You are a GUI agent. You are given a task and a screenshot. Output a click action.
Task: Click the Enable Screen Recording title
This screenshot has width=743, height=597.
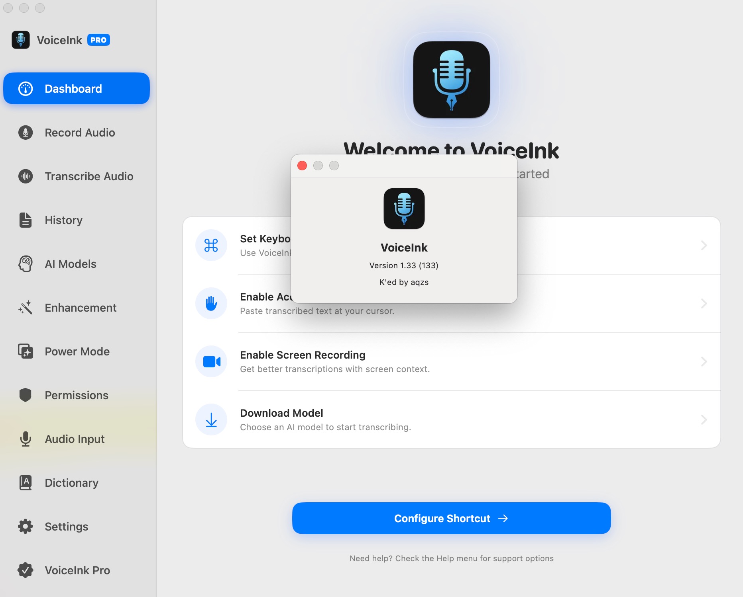click(303, 355)
